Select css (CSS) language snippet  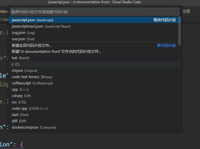click(x=95, y=102)
